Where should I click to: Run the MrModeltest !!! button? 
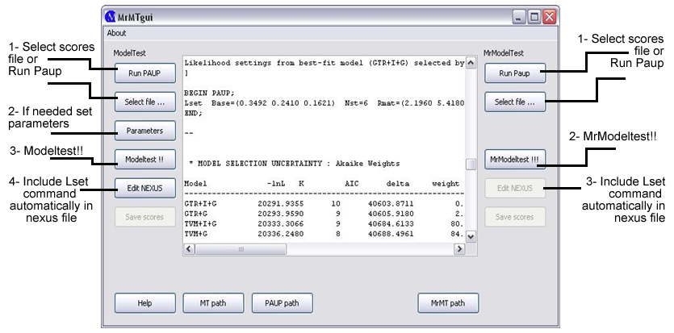515,159
